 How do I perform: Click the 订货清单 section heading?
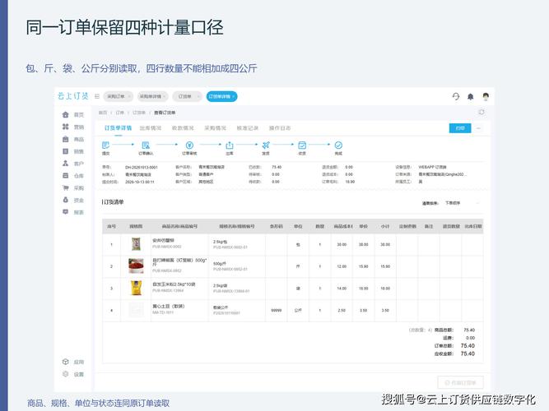[113, 202]
